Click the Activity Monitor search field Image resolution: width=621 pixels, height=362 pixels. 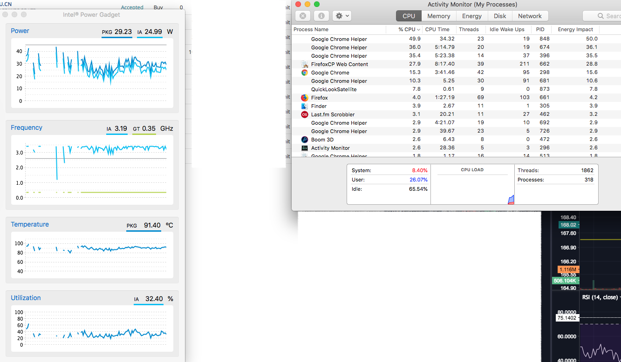602,16
